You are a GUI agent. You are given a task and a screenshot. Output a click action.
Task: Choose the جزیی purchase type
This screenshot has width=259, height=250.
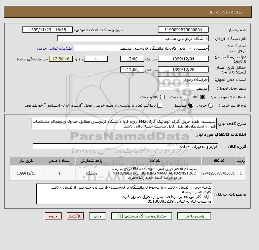pyautogui.click(x=211, y=105)
